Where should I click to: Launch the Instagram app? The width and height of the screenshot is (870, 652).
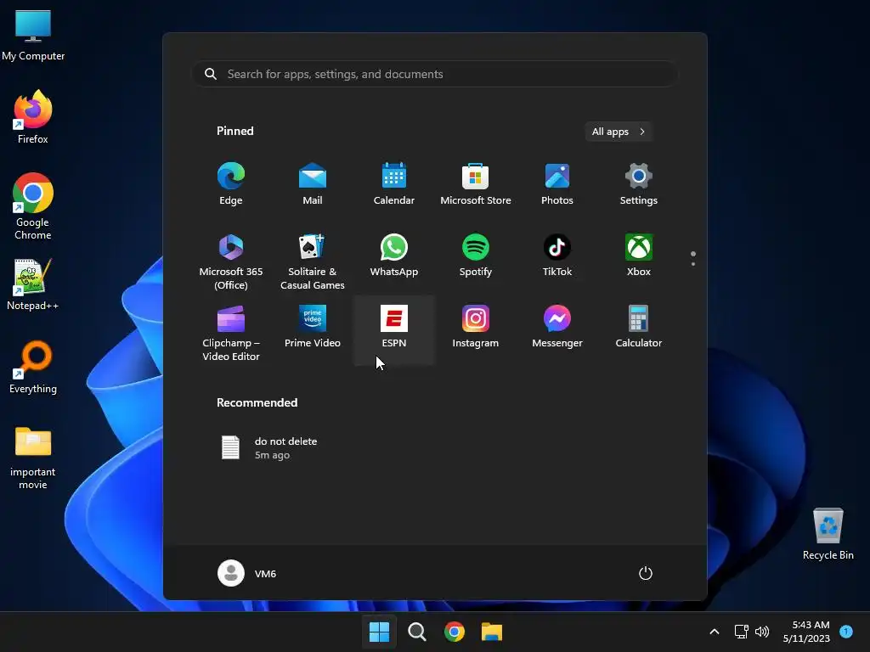point(476,327)
